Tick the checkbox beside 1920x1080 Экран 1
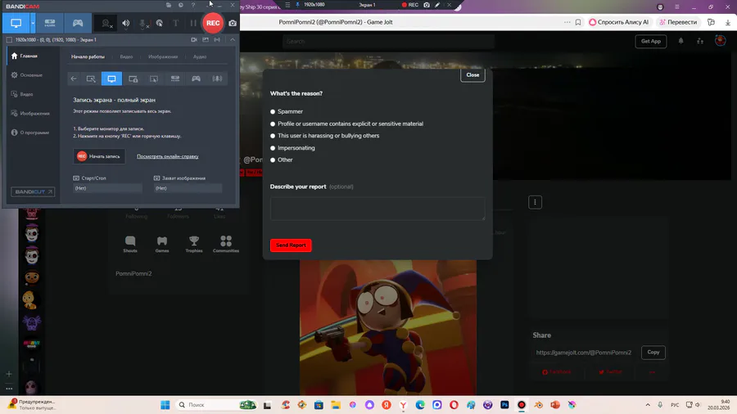This screenshot has height=414, width=737. click(9, 40)
